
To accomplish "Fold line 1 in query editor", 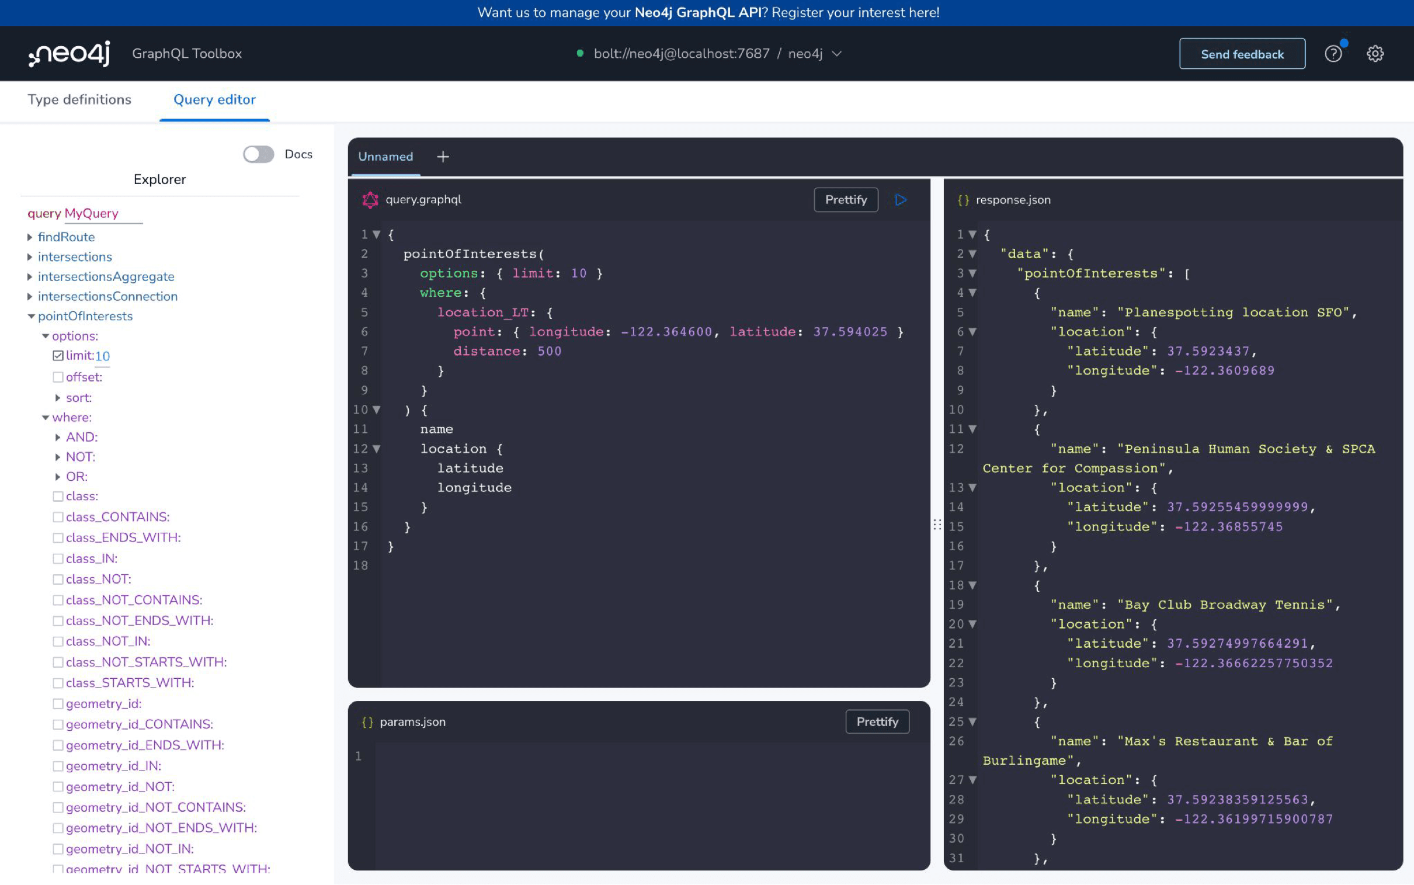I will (x=377, y=235).
